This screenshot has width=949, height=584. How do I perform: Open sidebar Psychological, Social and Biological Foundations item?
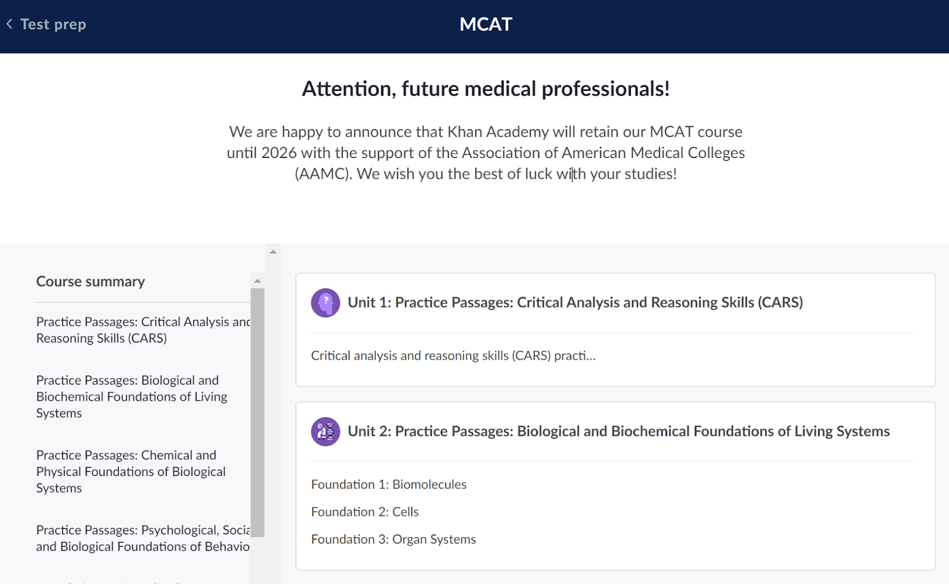[143, 538]
